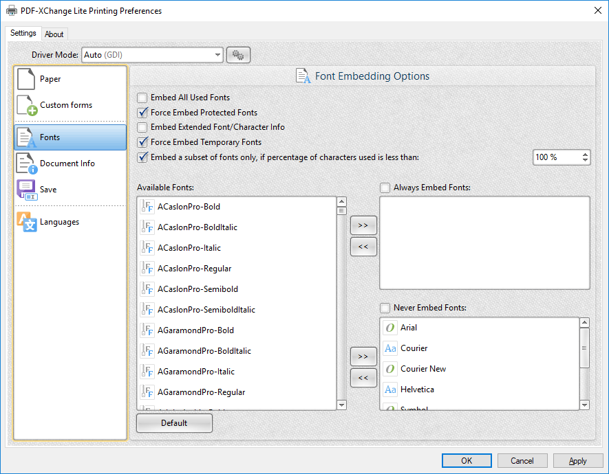The width and height of the screenshot is (609, 474).
Task: Toggle Embed a subset of fonts only
Action: [x=142, y=157]
